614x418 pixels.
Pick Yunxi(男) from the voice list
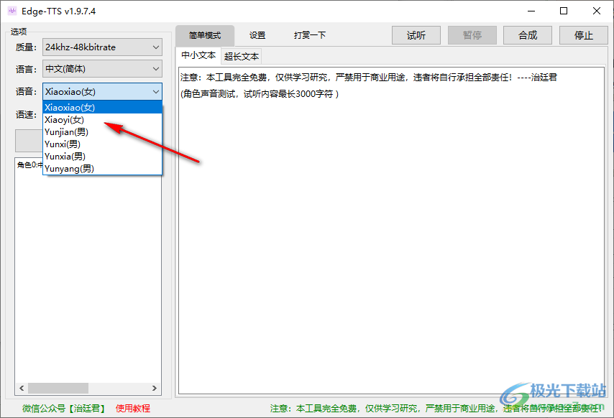pyautogui.click(x=102, y=144)
